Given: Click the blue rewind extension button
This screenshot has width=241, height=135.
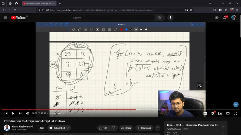Looking at the screenshot, I should [236, 105].
